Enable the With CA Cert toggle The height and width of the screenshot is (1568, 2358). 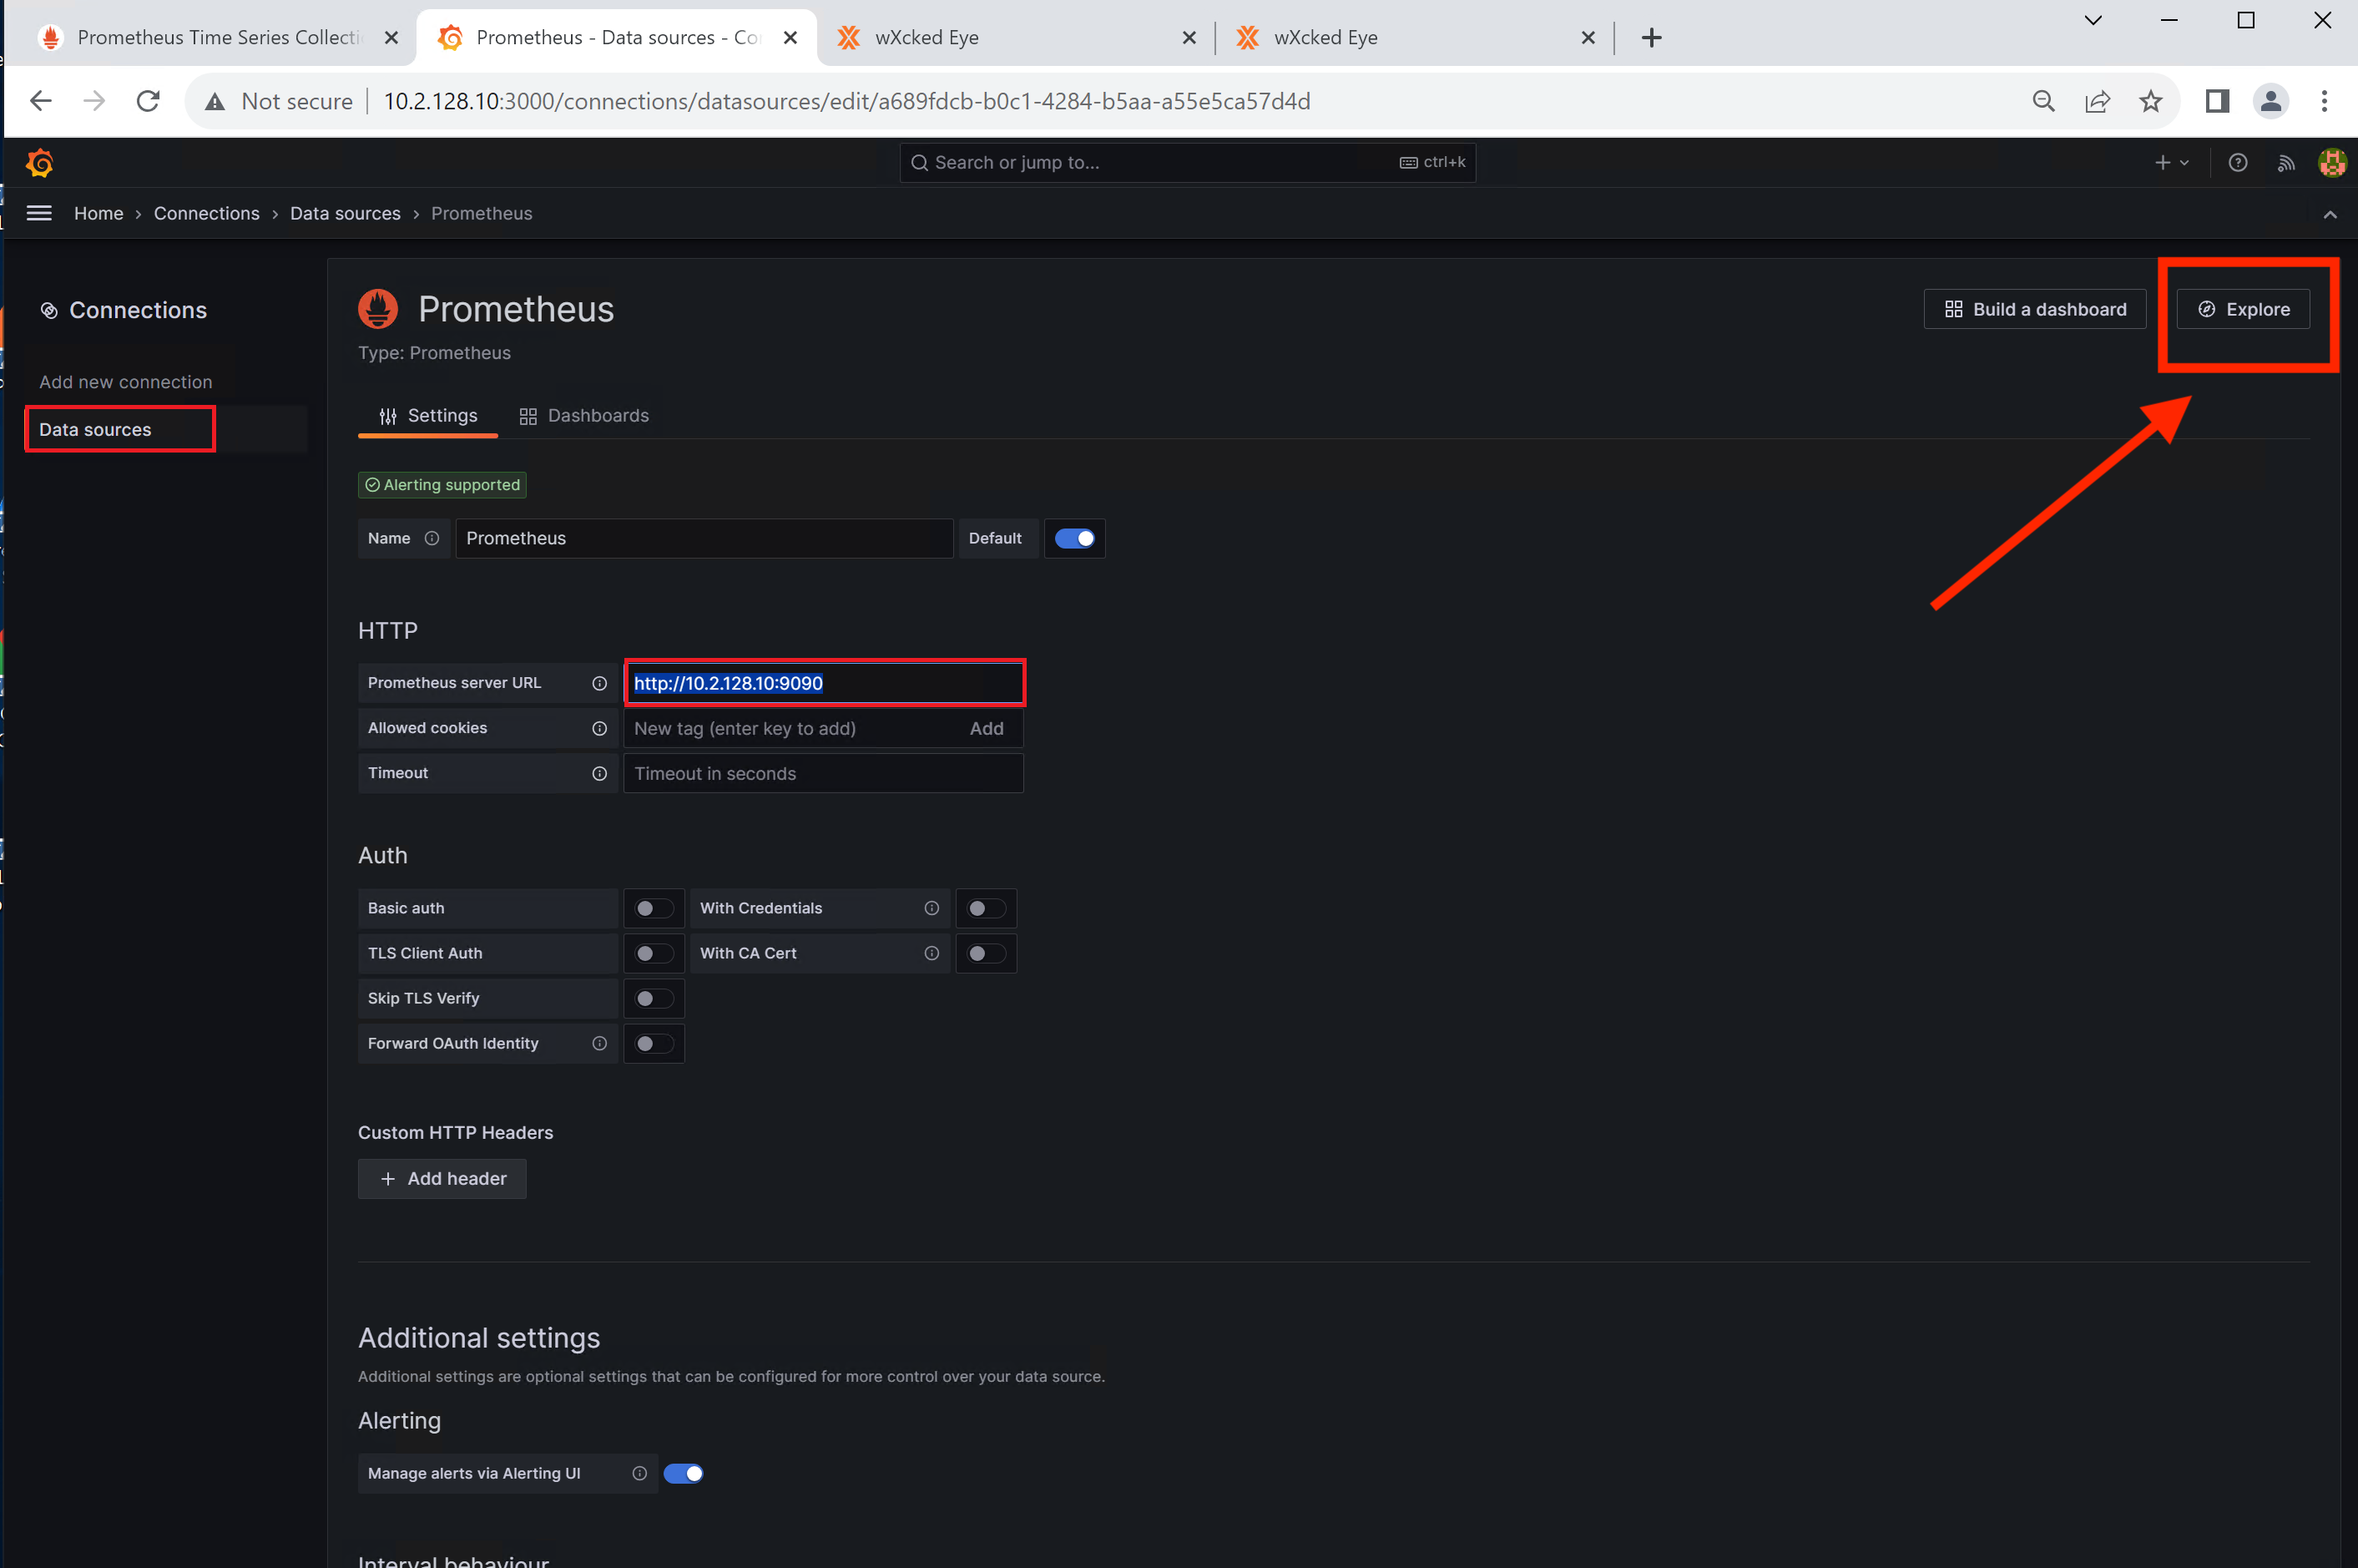pyautogui.click(x=986, y=953)
